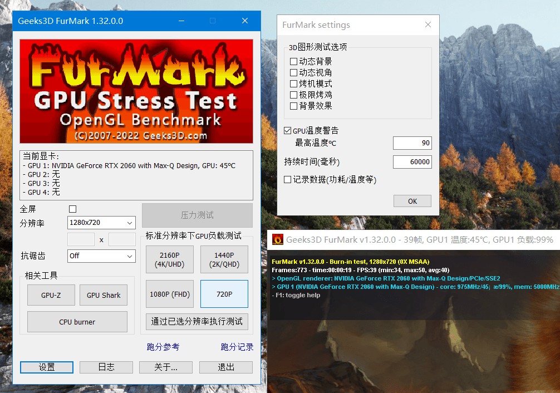
Task: Enable the 动态背景 checkbox
Action: point(293,62)
